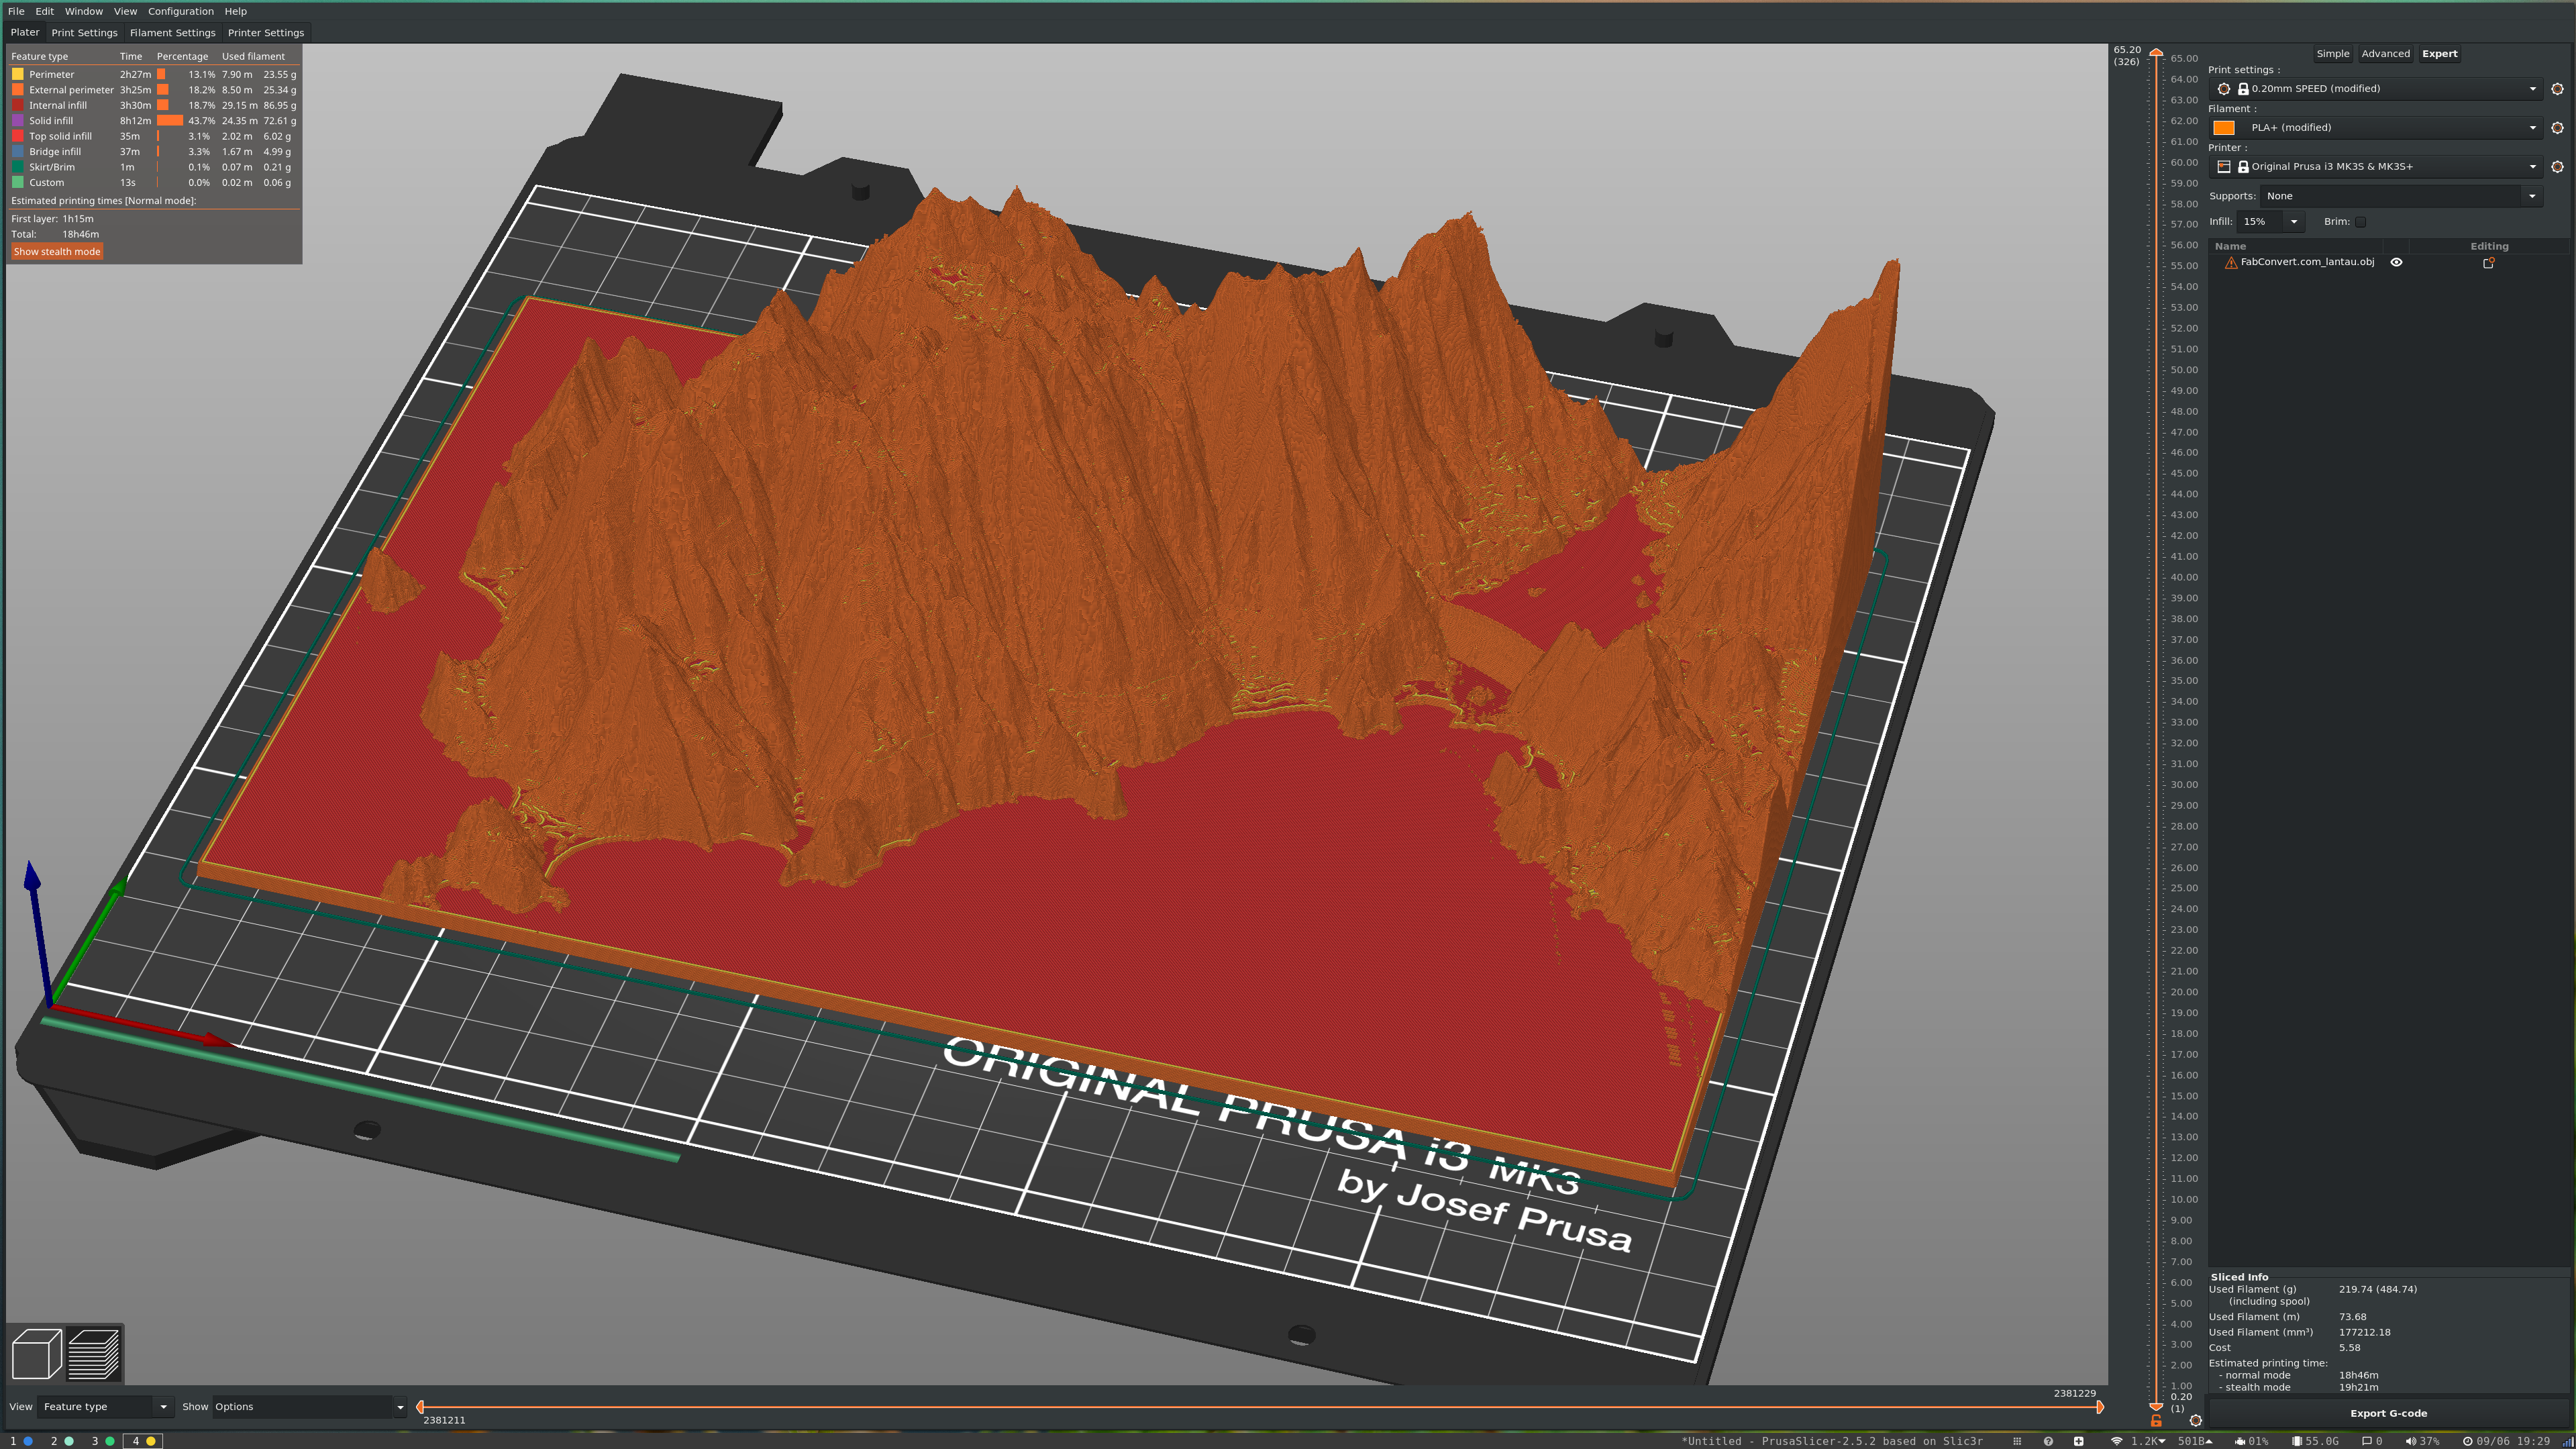The image size is (2576, 1449).
Task: Click the clock showing 09/06 19:29
Action: pos(2506,1441)
